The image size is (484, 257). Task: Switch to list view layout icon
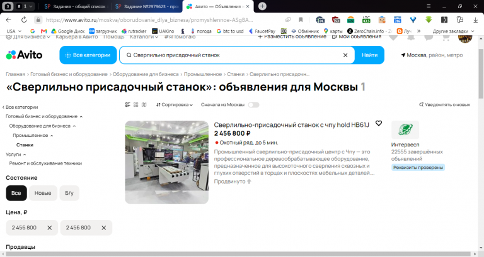pos(127,105)
